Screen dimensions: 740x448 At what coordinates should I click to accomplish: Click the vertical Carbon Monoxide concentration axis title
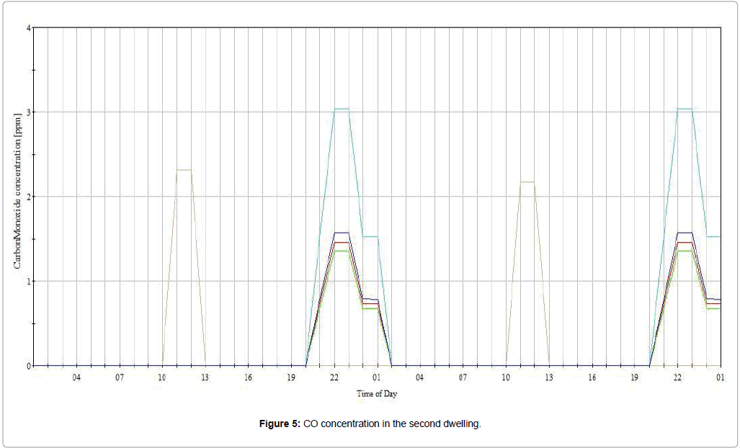[x=17, y=196]
